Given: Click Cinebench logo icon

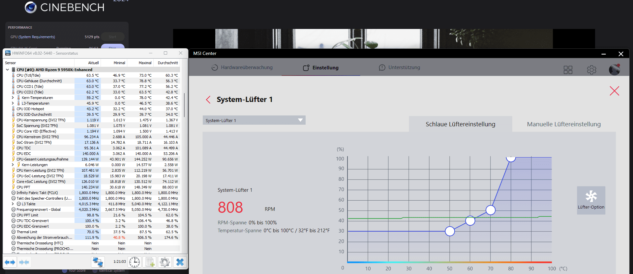Looking at the screenshot, I should (31, 7).
